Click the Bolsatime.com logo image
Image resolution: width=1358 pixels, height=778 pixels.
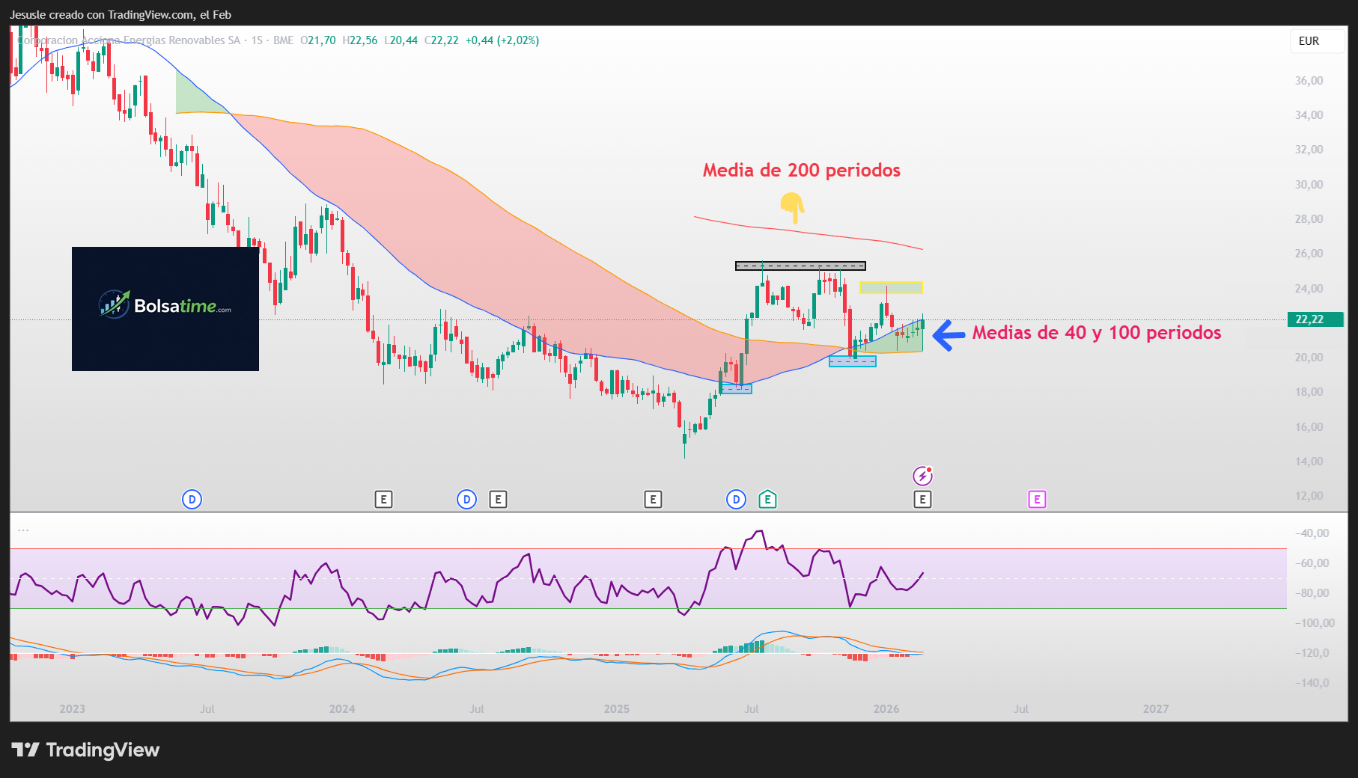[x=165, y=308]
